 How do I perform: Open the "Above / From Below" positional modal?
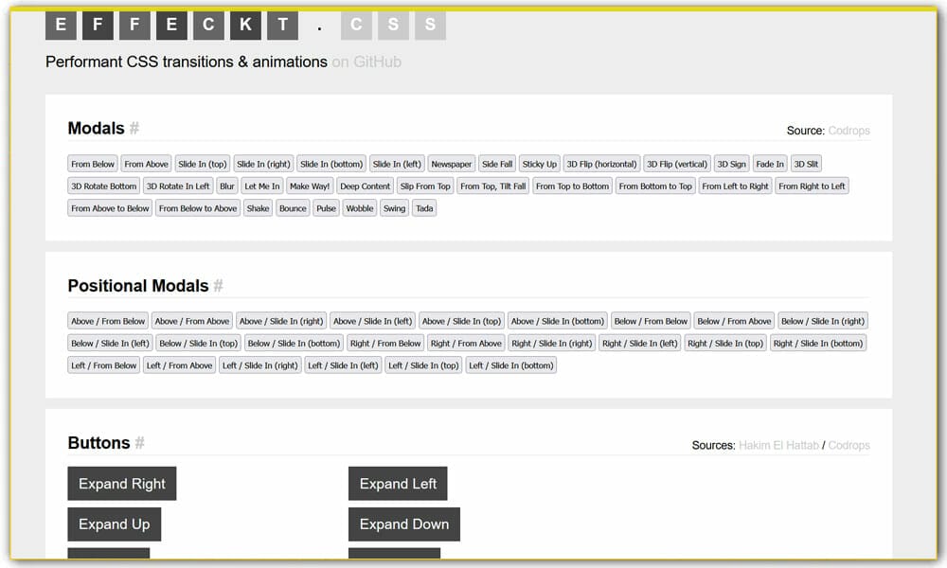coord(107,320)
